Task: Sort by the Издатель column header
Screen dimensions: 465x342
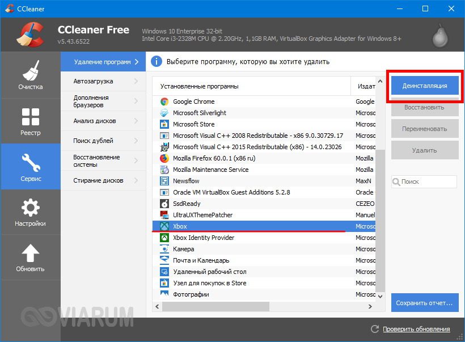Action: 363,86
